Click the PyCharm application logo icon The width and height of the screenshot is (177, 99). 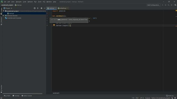click(x=2, y=2)
